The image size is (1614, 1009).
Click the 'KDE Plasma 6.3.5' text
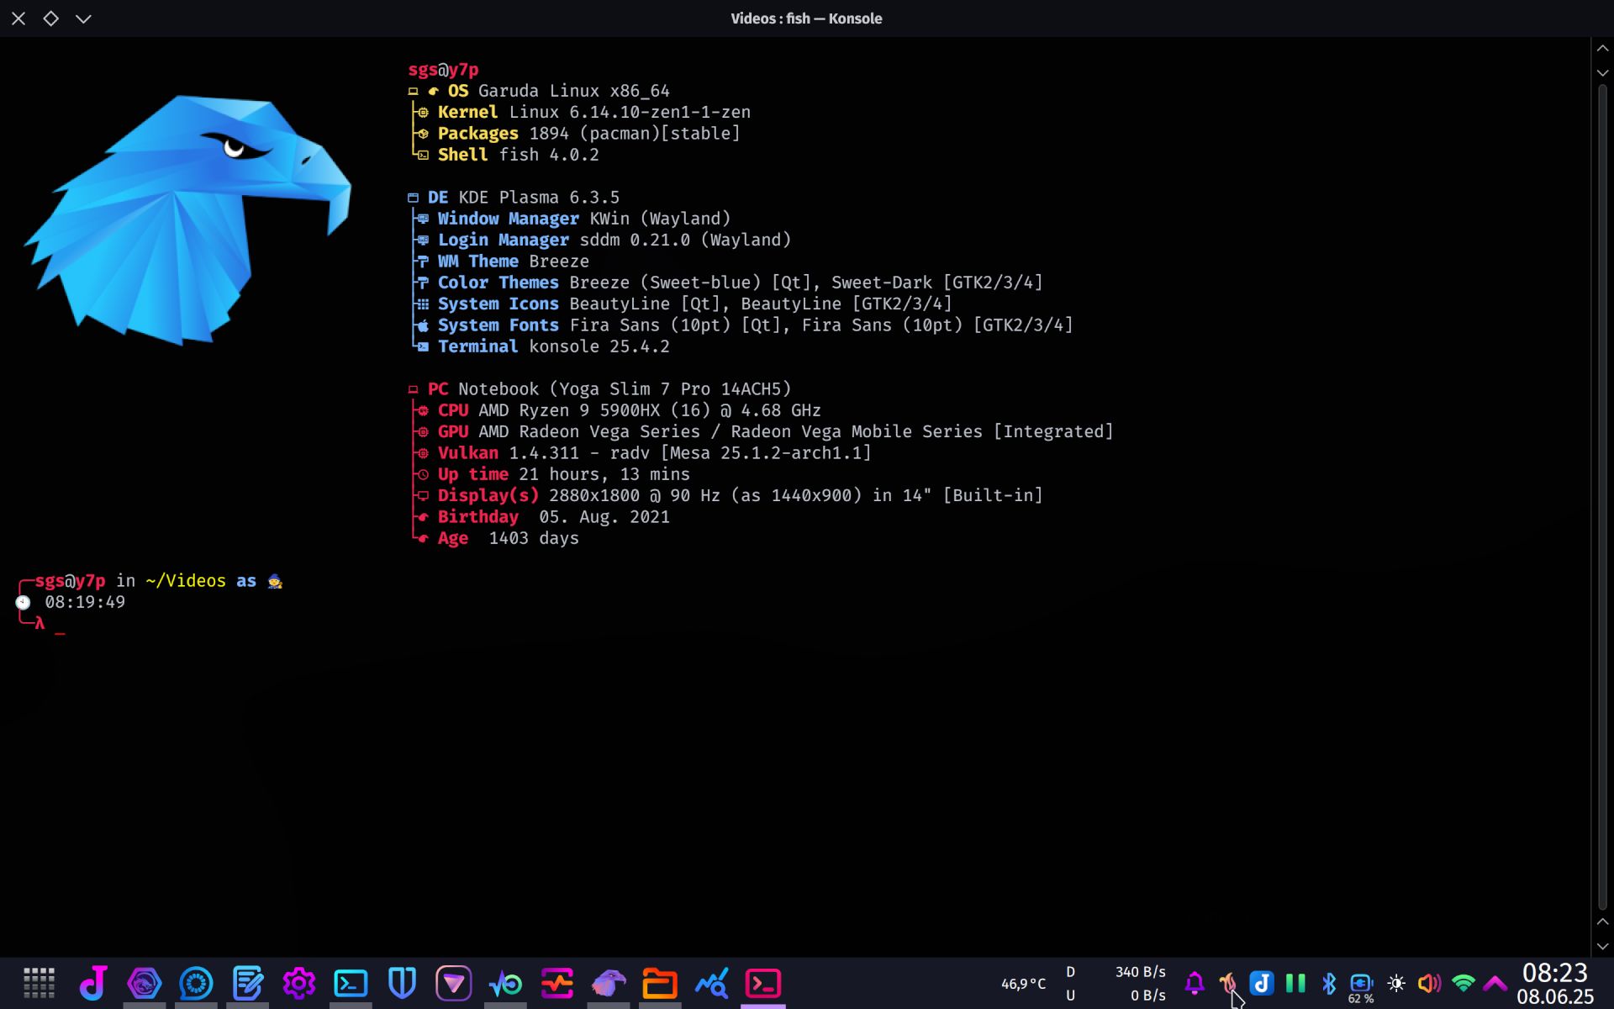[539, 198]
